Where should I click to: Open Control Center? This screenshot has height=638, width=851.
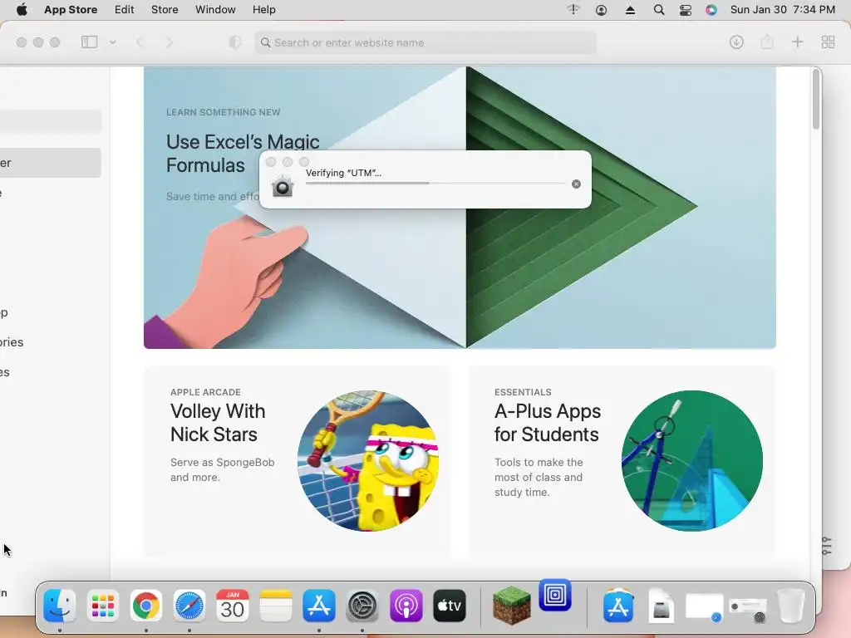686,10
